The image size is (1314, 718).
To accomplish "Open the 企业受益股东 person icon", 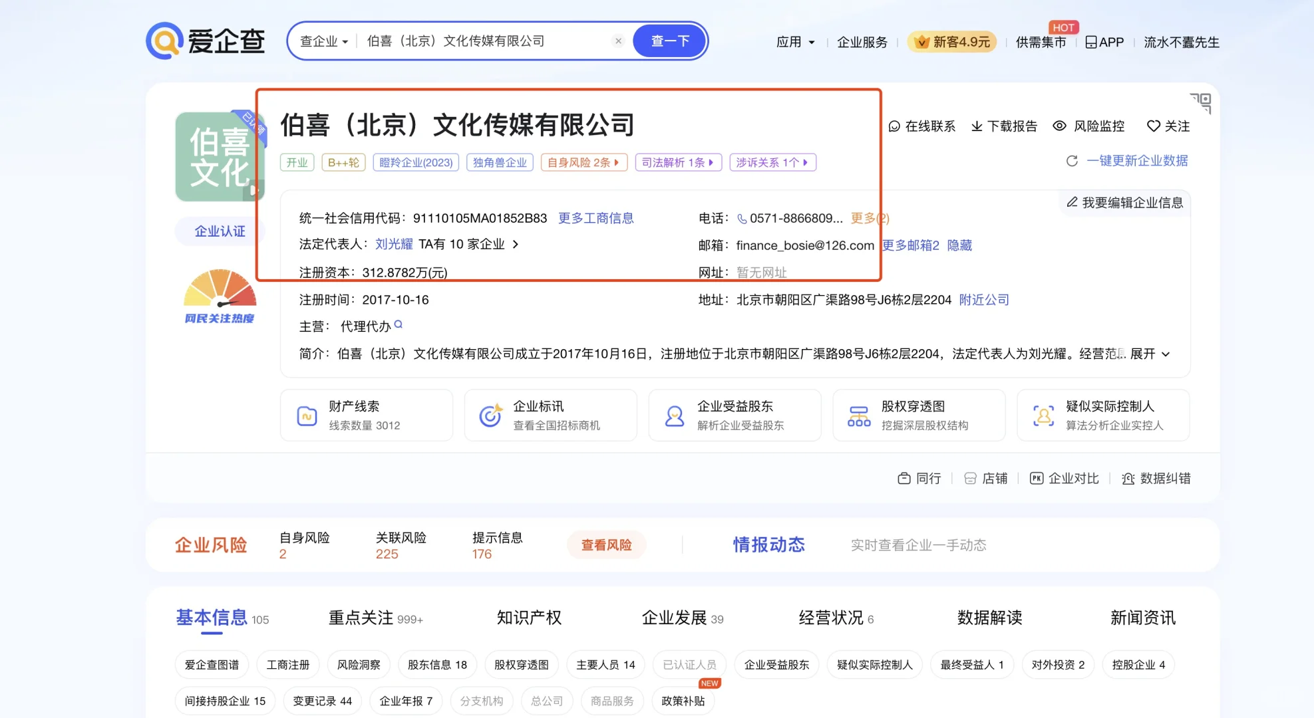I will (x=675, y=416).
